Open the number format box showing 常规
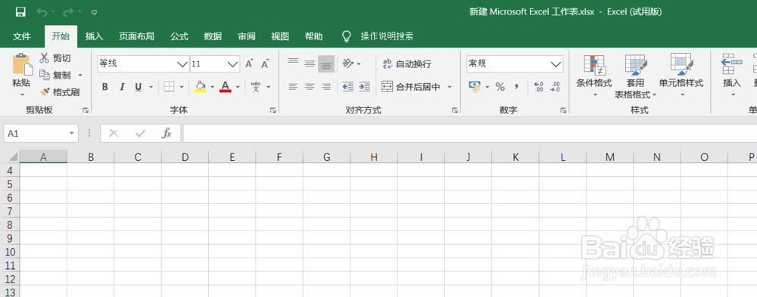 515,63
